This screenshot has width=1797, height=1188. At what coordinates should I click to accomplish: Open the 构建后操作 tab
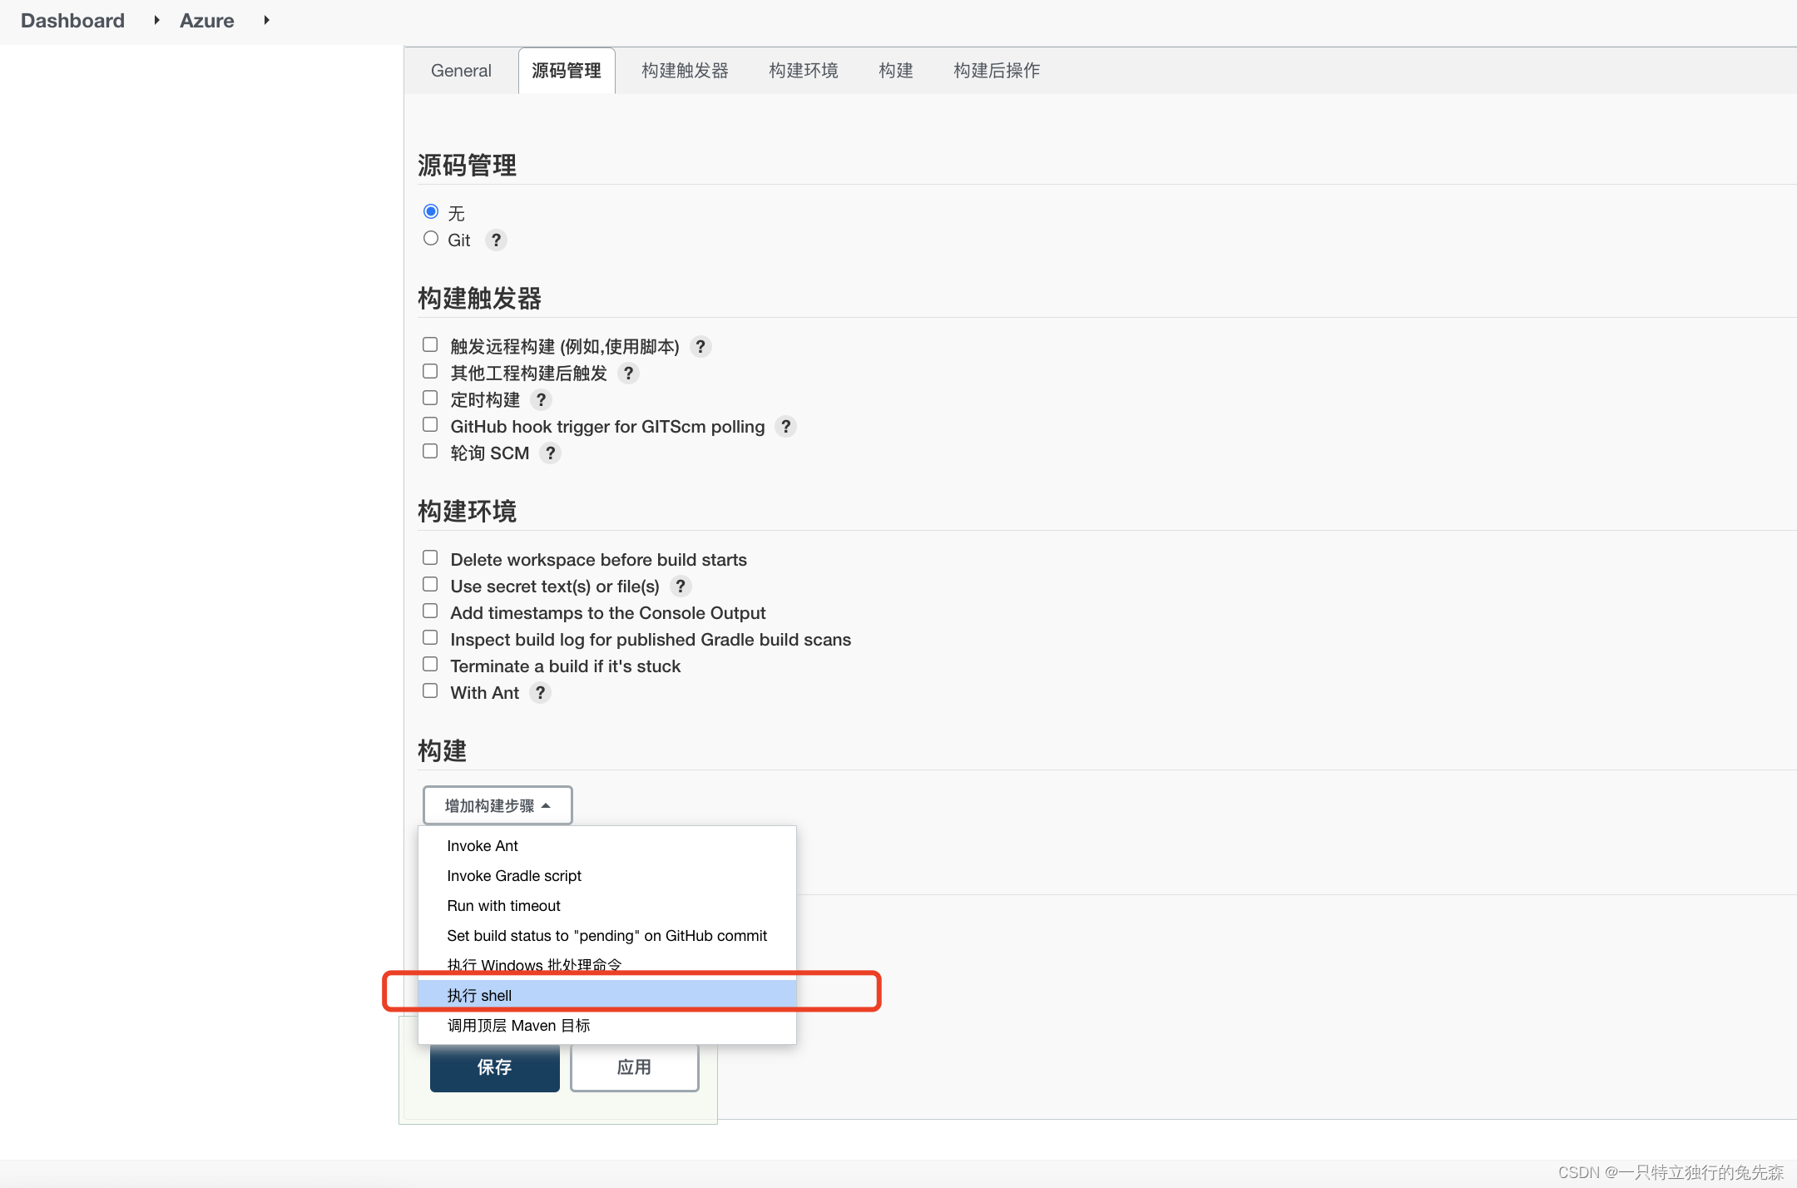[997, 71]
